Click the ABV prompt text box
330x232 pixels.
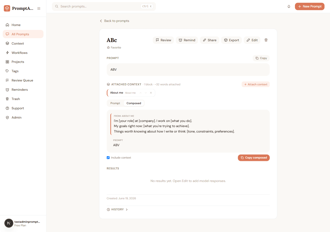click(x=188, y=70)
